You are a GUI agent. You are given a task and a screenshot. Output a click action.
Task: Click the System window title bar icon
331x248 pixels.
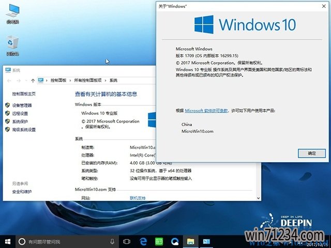pos(8,70)
